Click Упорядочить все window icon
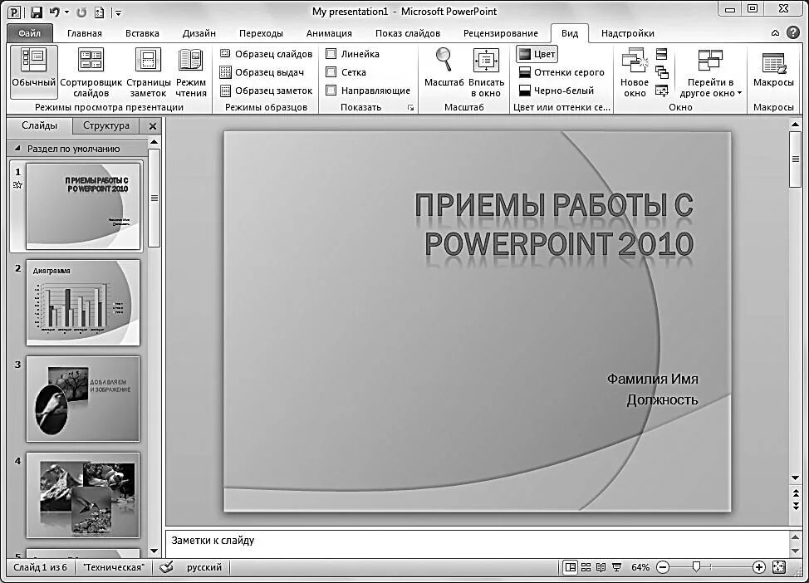809x583 pixels. (x=661, y=54)
